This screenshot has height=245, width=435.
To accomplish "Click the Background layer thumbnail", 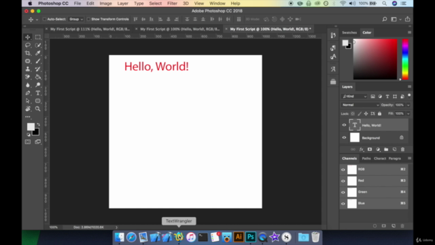I will [355, 137].
